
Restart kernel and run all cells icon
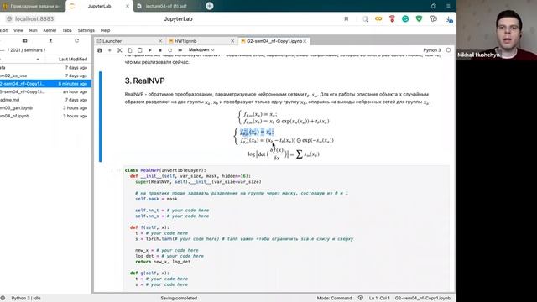pos(180,50)
